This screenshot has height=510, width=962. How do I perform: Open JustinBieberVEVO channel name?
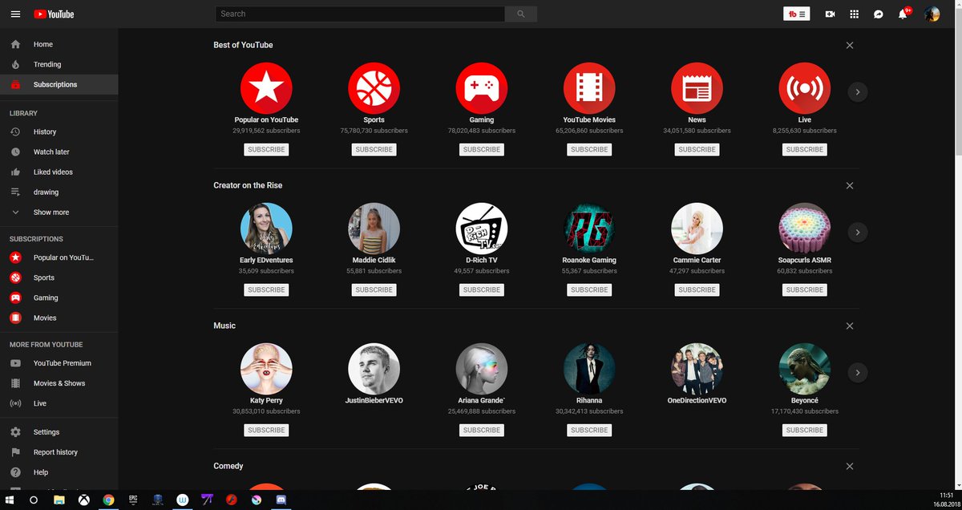pyautogui.click(x=374, y=400)
